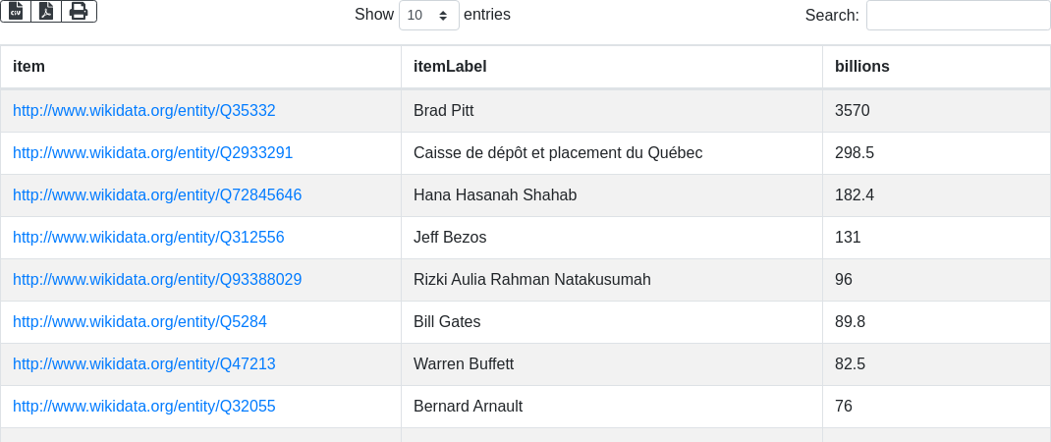Open the entries-per-page dropdown
Image resolution: width=1051 pixels, height=442 pixels.
coord(428,16)
